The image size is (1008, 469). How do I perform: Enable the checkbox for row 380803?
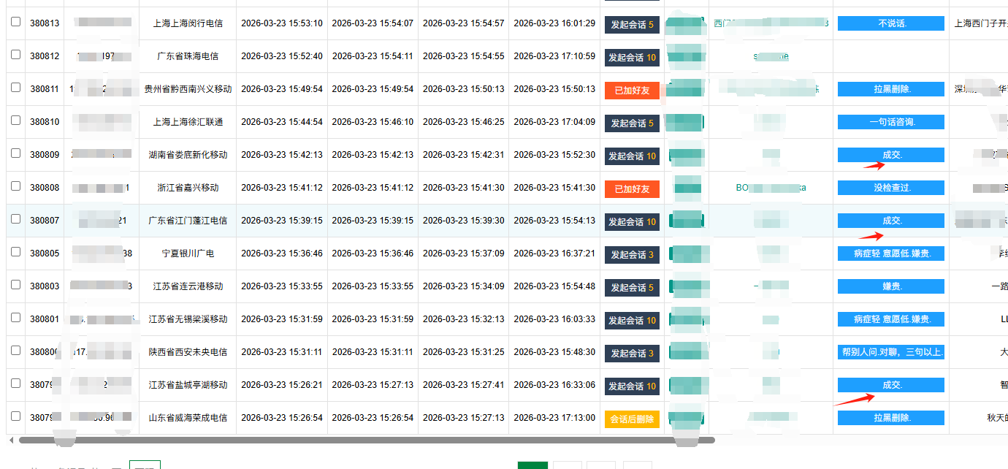(x=15, y=285)
